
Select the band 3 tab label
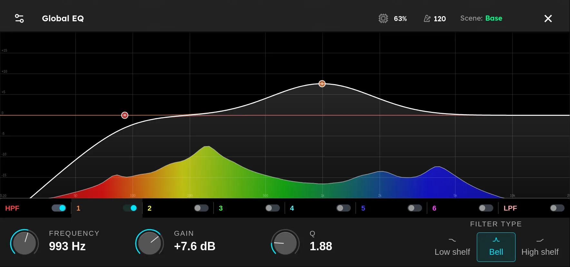221,208
